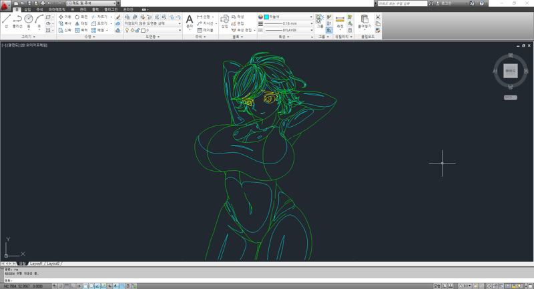Viewport: 534px width, 289px height.
Task: Open linetype dropdown showing BYLAYER
Action: tap(288, 30)
